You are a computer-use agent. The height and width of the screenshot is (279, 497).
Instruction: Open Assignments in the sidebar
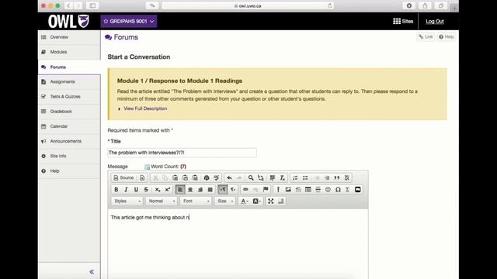[69, 81]
